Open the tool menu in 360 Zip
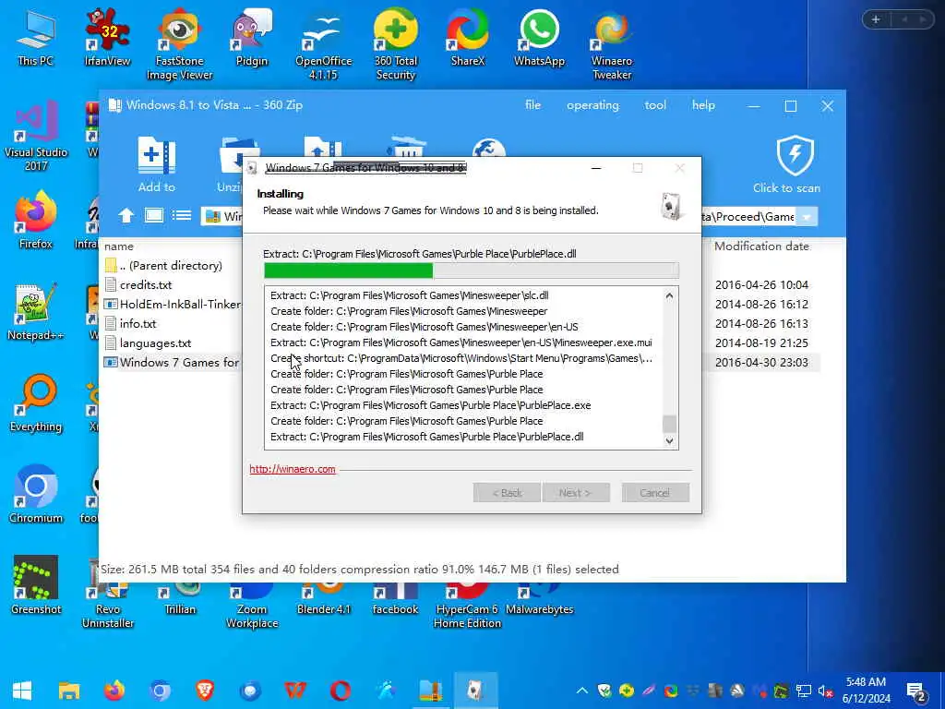Image resolution: width=945 pixels, height=709 pixels. pyautogui.click(x=655, y=105)
